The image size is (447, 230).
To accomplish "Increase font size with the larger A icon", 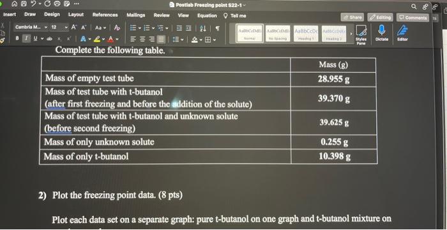I will [74, 27].
